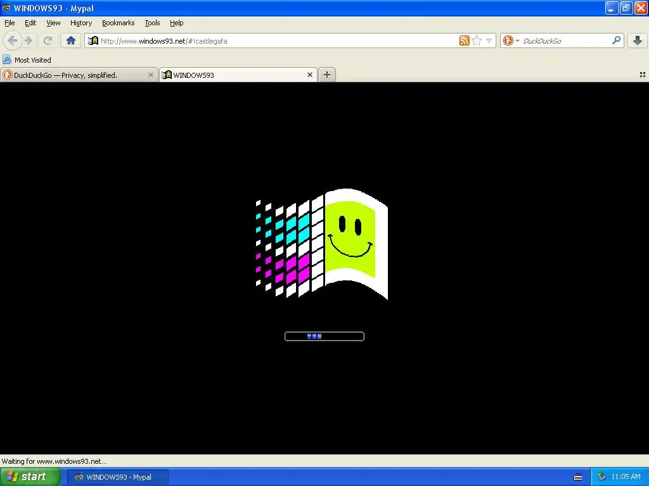Open the File menu
Viewport: 649px width, 486px height.
[x=10, y=23]
